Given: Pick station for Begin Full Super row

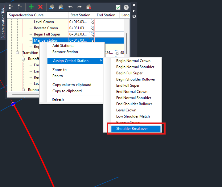Looking at the screenshot, I should [x=92, y=34].
